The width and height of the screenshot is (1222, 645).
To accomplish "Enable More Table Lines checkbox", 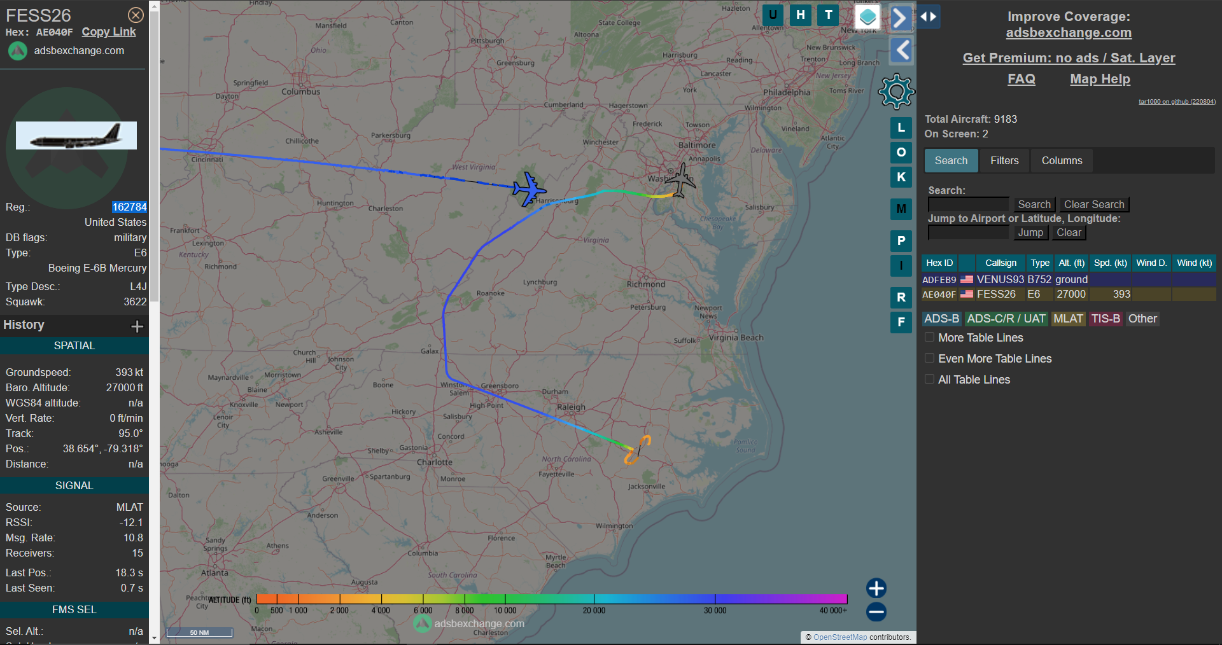I will click(x=929, y=337).
